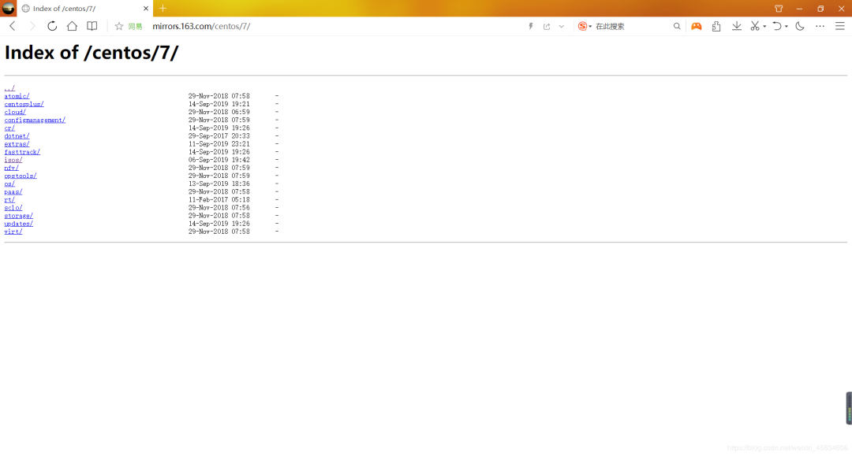Open the rt/ directory
852x456 pixels.
pyautogui.click(x=9, y=199)
